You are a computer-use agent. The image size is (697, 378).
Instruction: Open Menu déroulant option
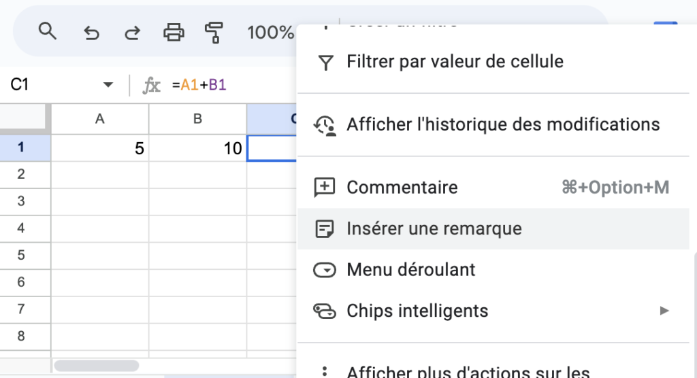pyautogui.click(x=410, y=270)
